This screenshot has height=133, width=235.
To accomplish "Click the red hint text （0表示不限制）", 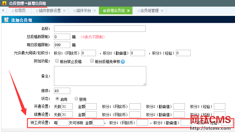I will [x=93, y=37].
